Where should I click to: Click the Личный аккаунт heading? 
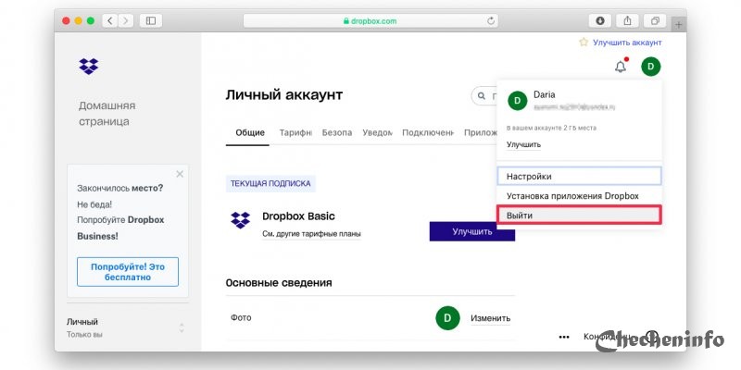point(284,95)
